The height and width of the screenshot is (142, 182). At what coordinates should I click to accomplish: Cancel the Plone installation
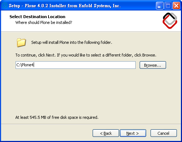164,133
